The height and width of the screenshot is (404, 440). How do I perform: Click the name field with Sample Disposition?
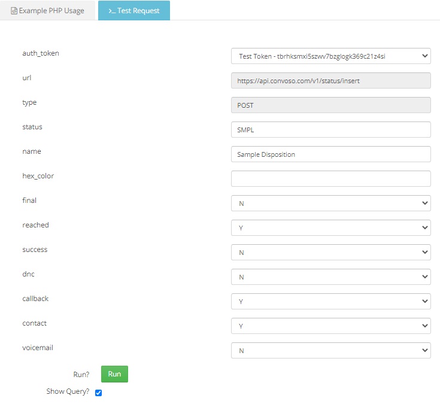[330, 154]
